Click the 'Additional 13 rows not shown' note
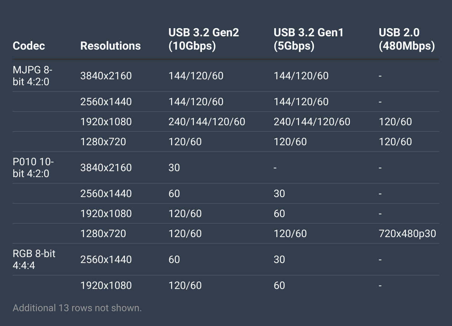Viewport: 452px width, 326px height. click(77, 308)
